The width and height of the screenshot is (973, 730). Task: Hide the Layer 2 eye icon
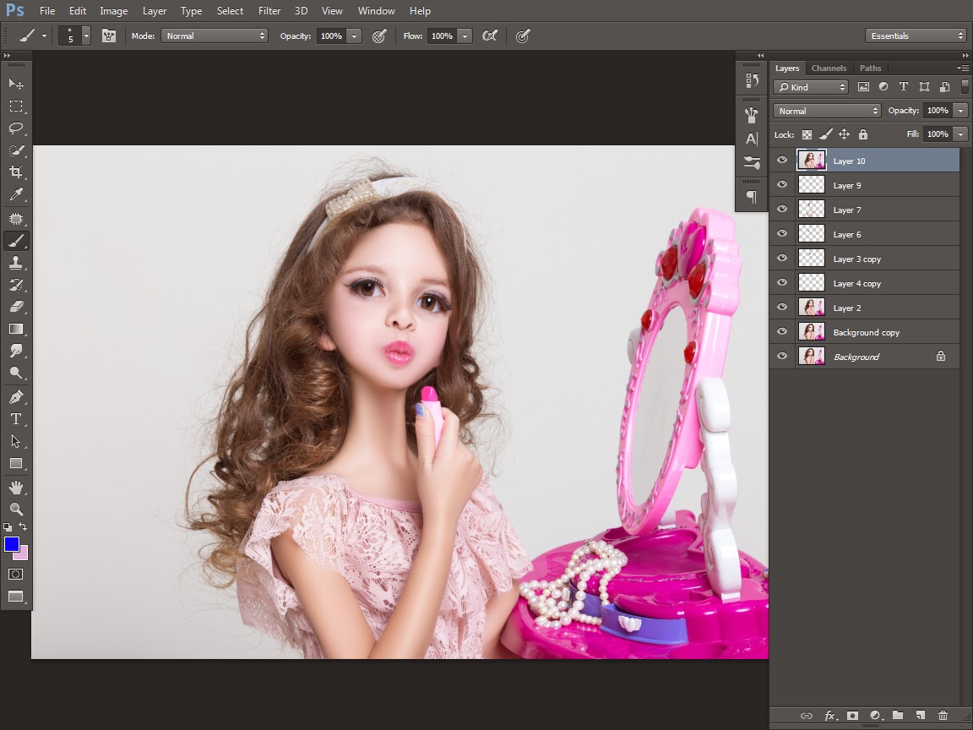click(x=782, y=308)
